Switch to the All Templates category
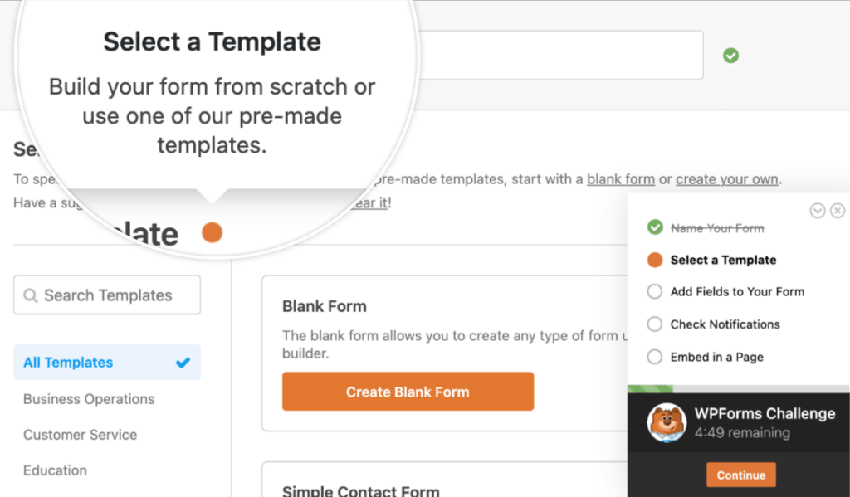850x497 pixels. click(67, 362)
